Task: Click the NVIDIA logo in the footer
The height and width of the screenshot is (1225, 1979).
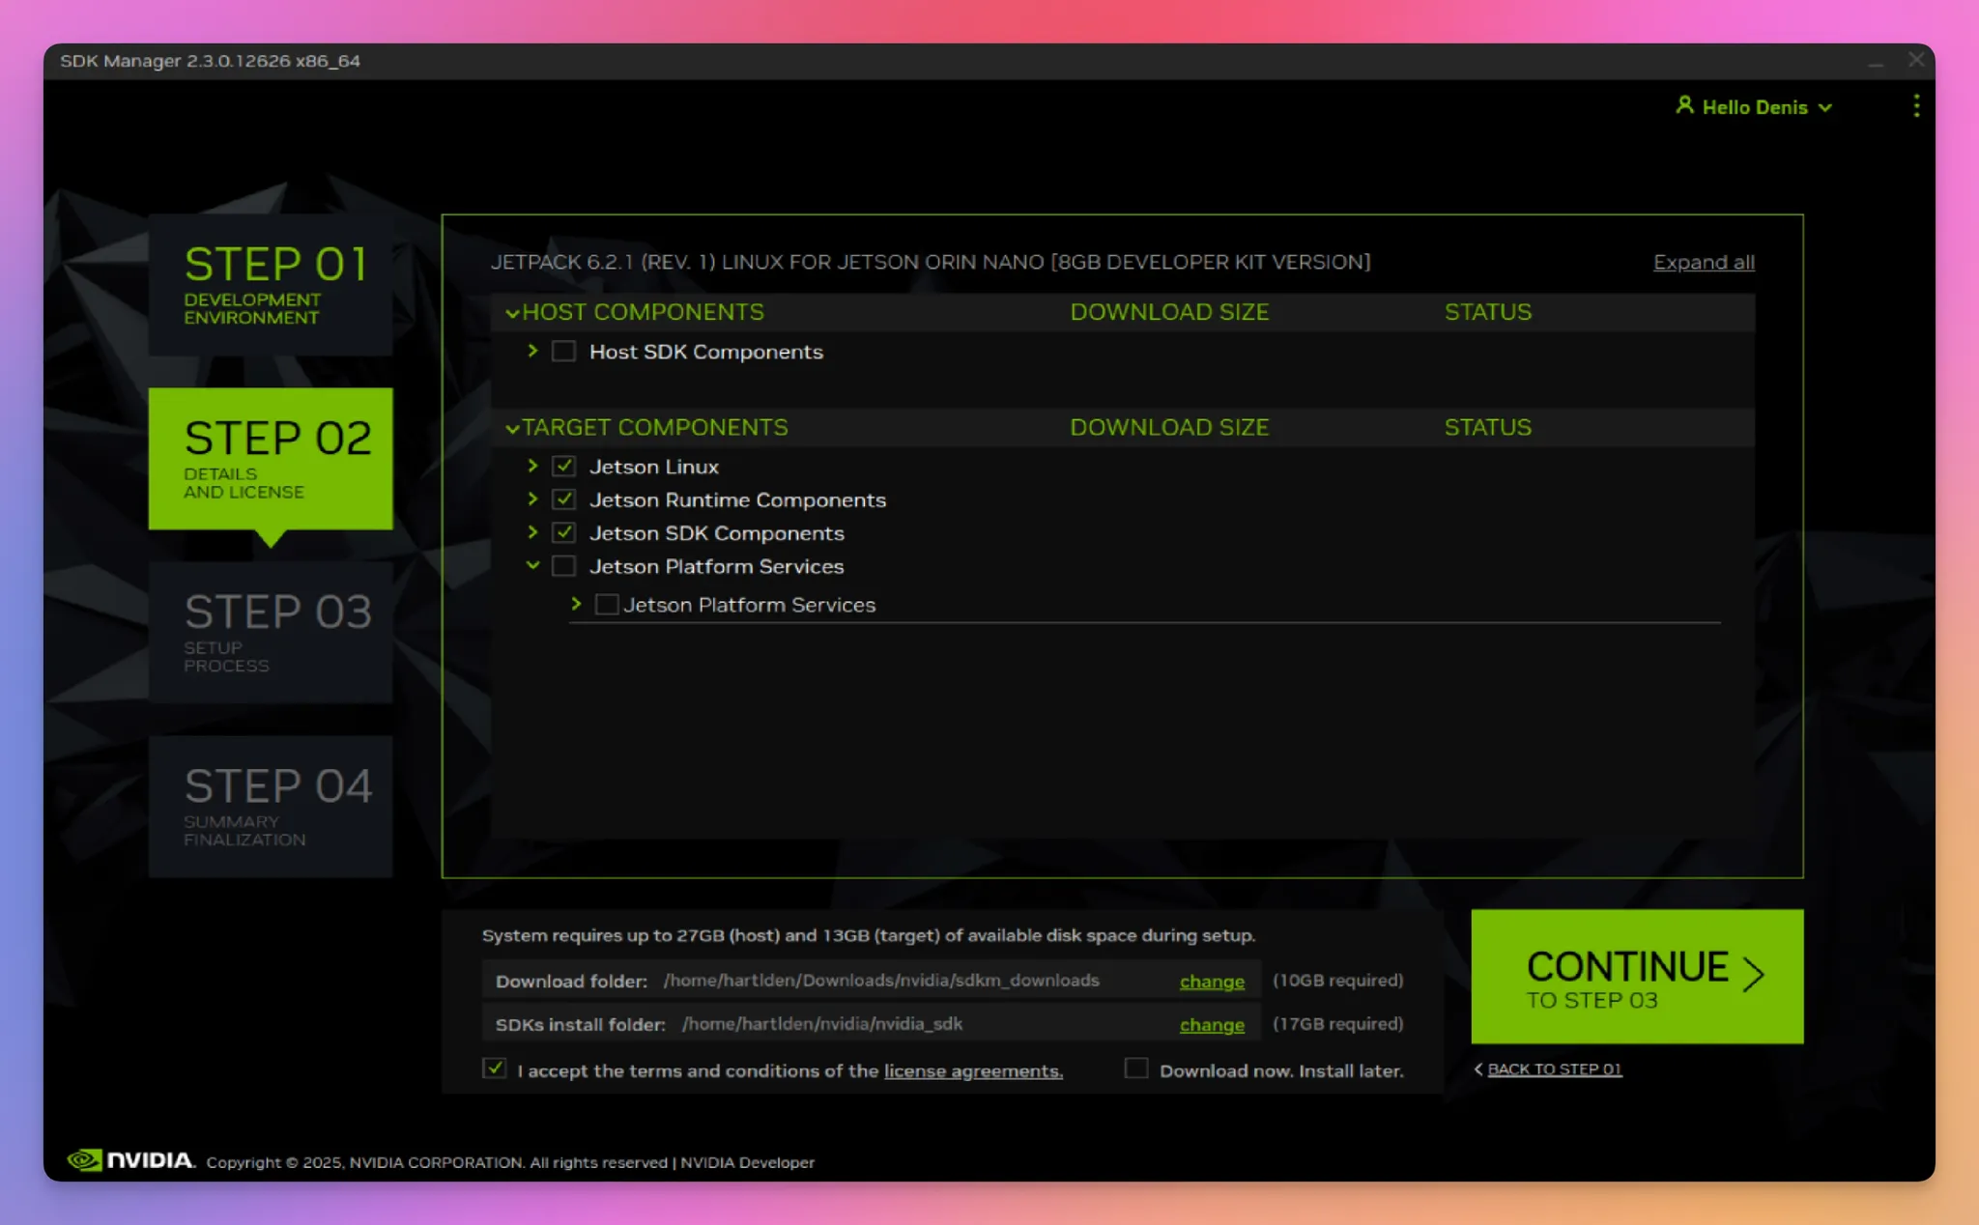Action: [x=130, y=1160]
